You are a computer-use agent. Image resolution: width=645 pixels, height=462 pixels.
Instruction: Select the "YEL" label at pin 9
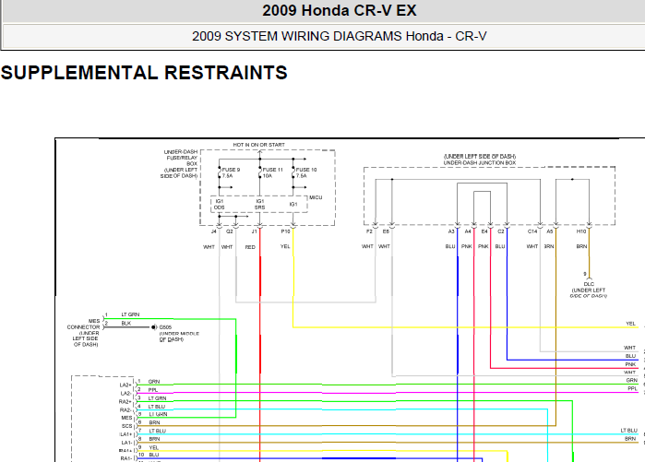coord(154,447)
